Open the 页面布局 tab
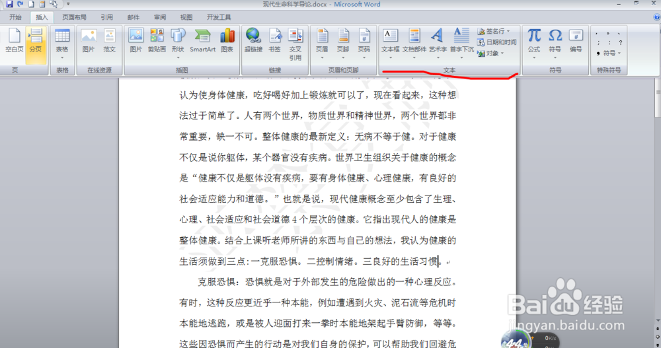Image resolution: width=661 pixels, height=348 pixels. [74, 17]
